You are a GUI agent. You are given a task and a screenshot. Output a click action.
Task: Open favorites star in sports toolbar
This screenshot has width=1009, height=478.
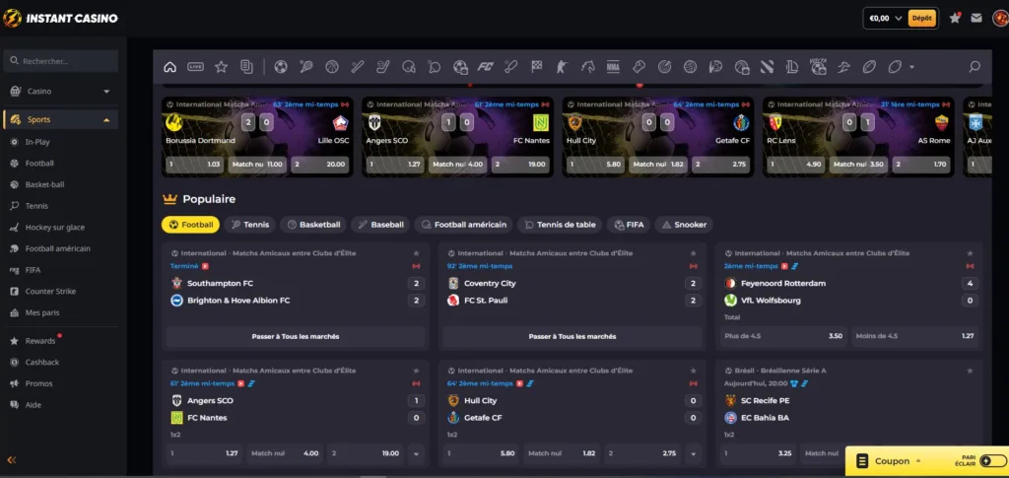[x=221, y=66]
